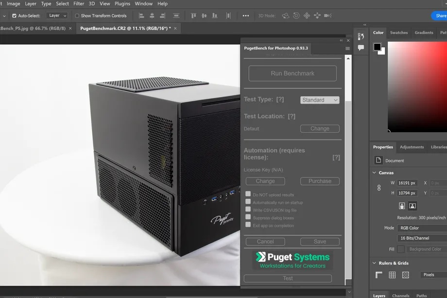Open the Test Type Standard dropdown
The width and height of the screenshot is (447, 298).
pyautogui.click(x=320, y=100)
